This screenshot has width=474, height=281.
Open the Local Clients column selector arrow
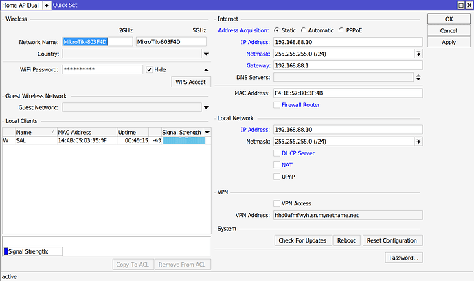(207, 132)
